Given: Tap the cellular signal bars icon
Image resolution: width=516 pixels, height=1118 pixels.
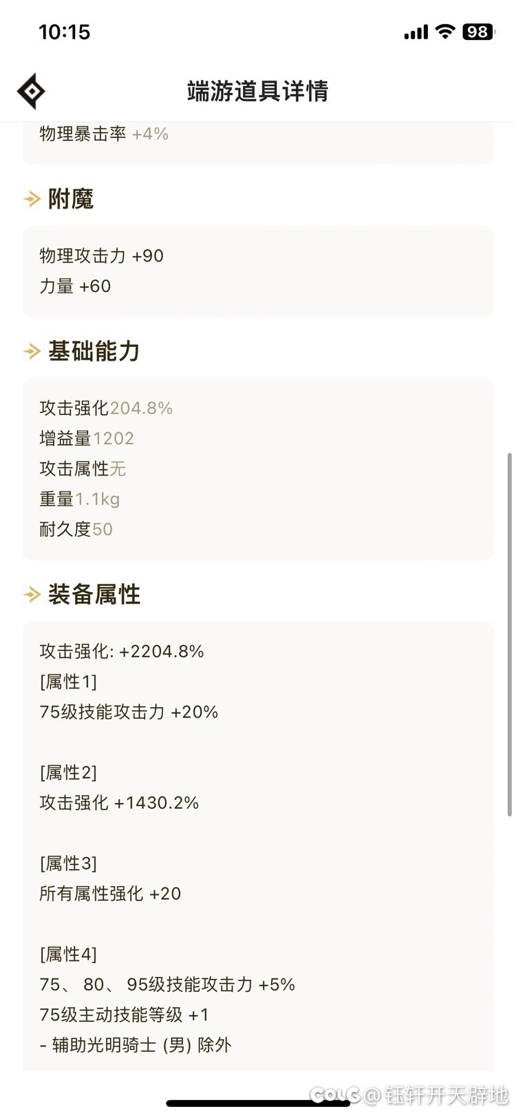Looking at the screenshot, I should click(416, 32).
